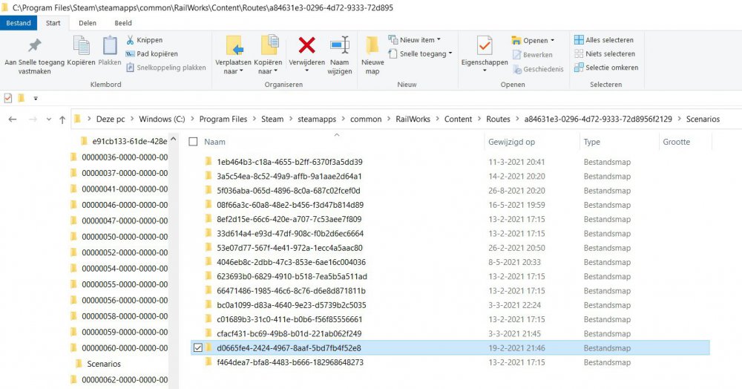Click the Knippen scissors icon

pyautogui.click(x=131, y=40)
